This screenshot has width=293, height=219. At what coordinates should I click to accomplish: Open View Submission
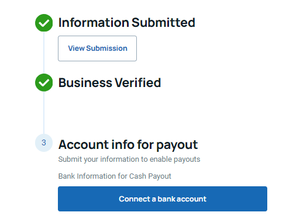pos(97,48)
